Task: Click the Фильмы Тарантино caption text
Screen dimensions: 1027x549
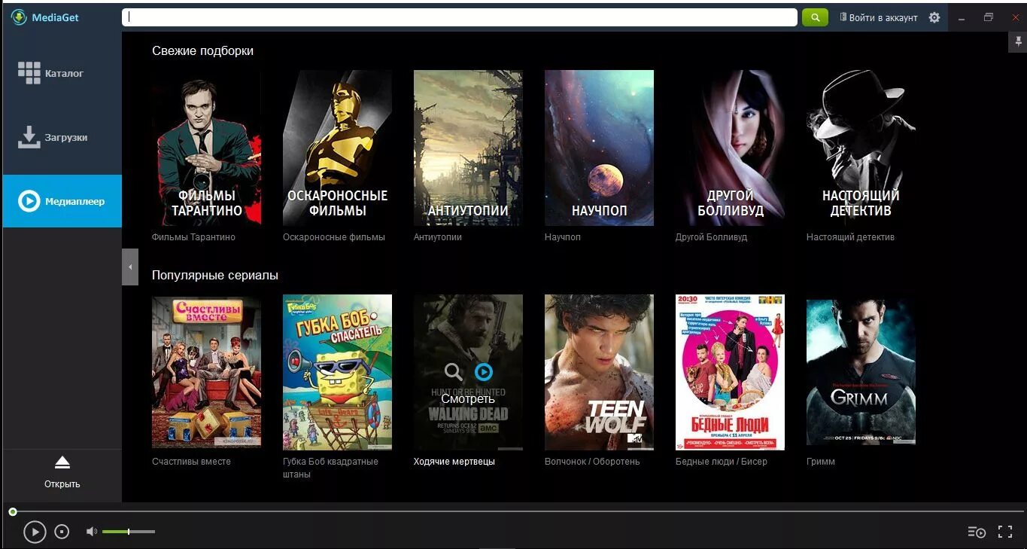Action: coord(193,237)
